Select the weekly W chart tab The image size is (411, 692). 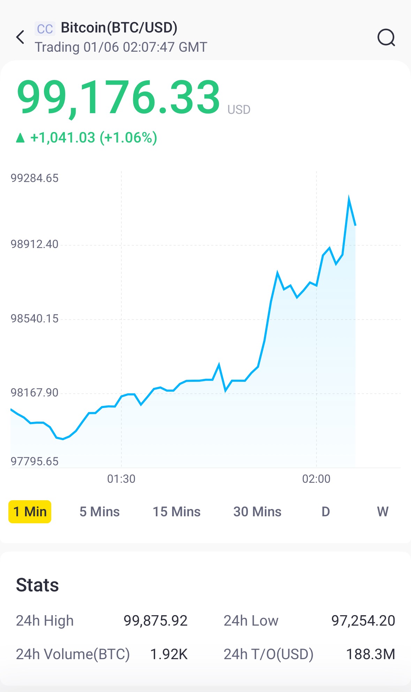(382, 512)
